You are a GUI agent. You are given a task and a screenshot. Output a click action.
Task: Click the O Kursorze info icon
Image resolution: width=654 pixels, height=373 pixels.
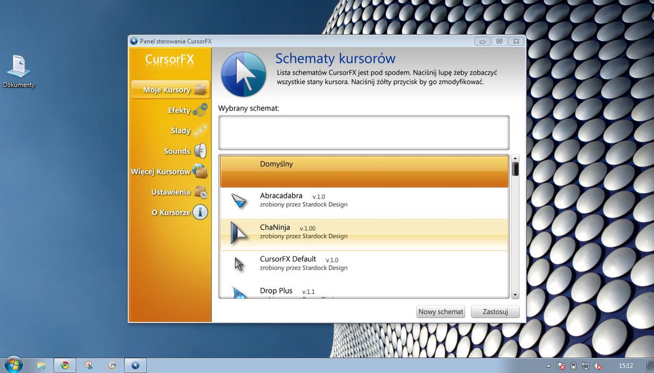click(200, 212)
